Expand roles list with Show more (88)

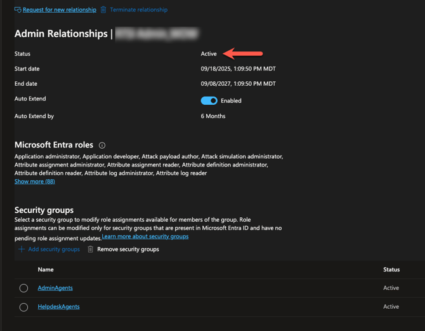coord(34,182)
